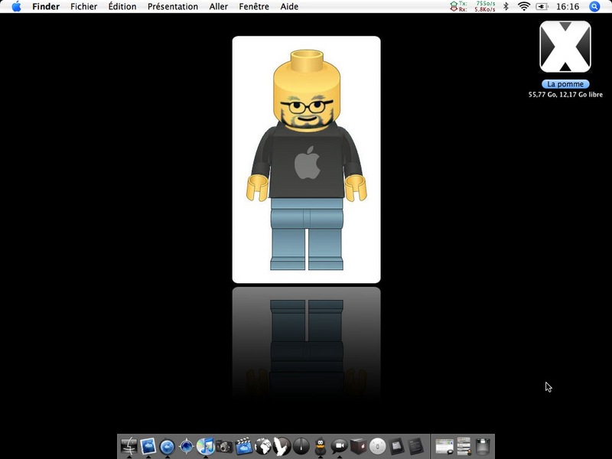This screenshot has height=459, width=612.
Task: Open Spotlight search magnifier icon
Action: click(x=594, y=6)
